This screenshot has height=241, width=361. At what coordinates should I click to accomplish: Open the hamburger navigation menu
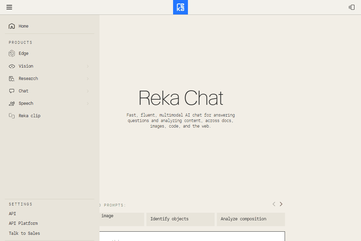click(9, 7)
